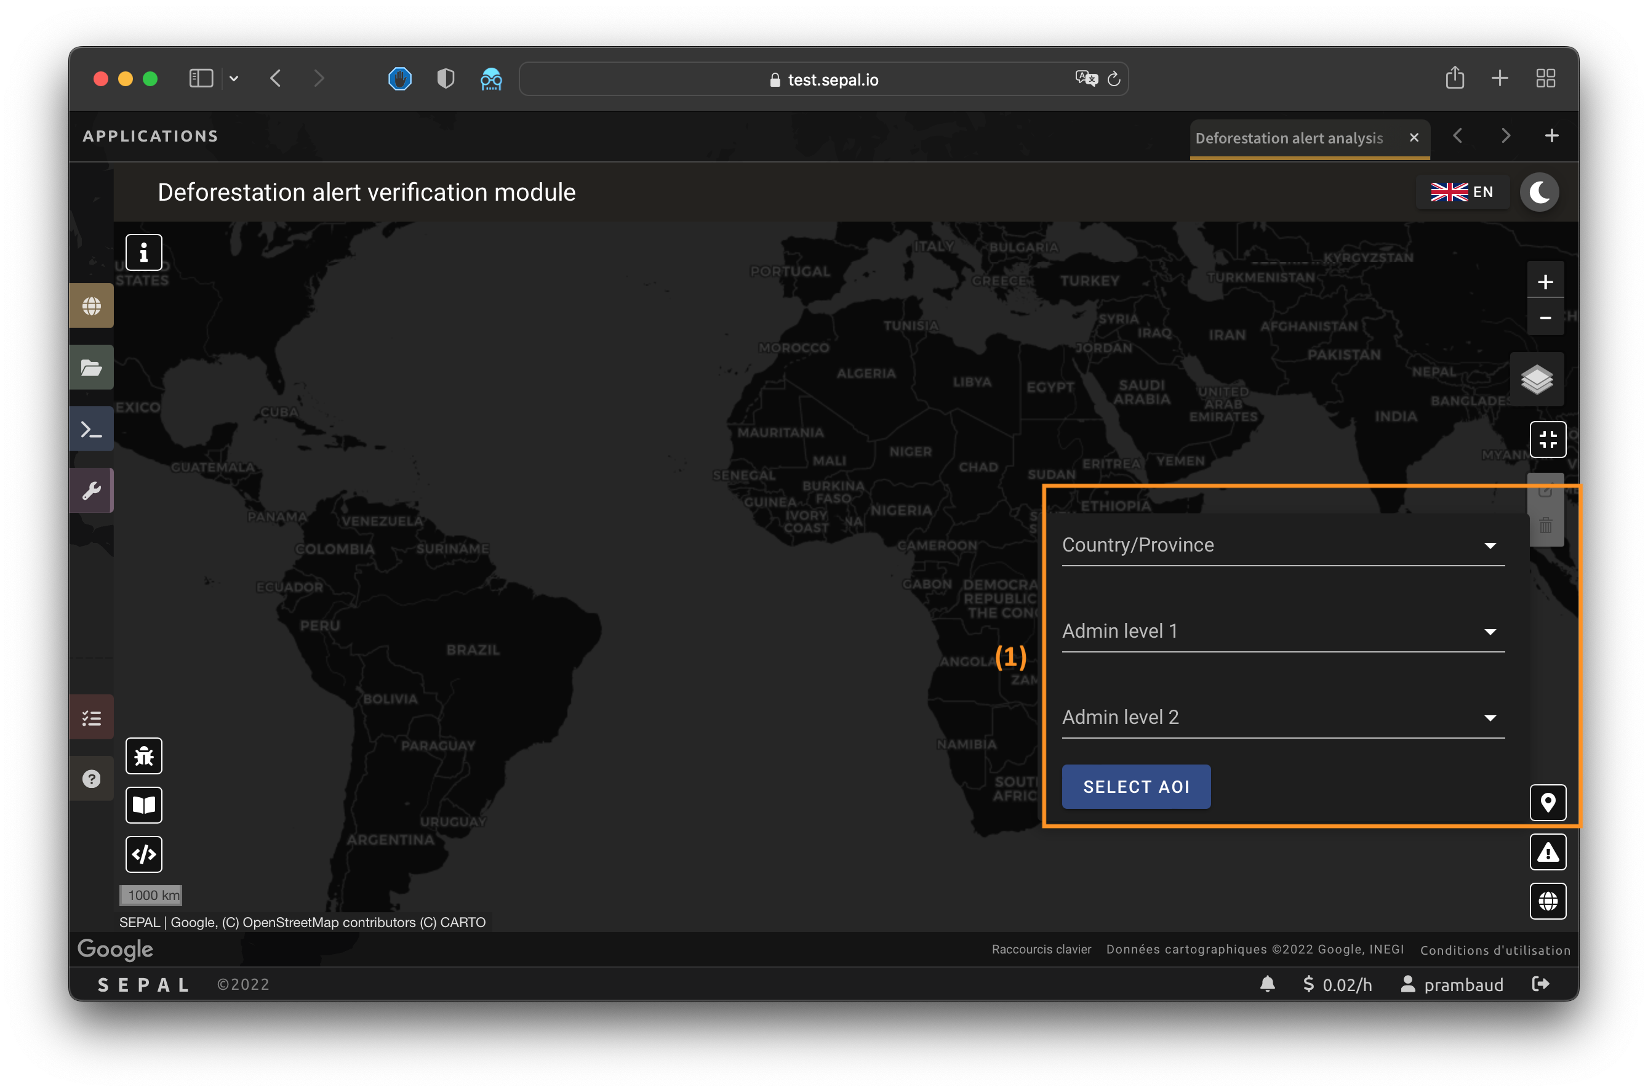Zoom in on the map
The image size is (1648, 1092).
point(1545,282)
